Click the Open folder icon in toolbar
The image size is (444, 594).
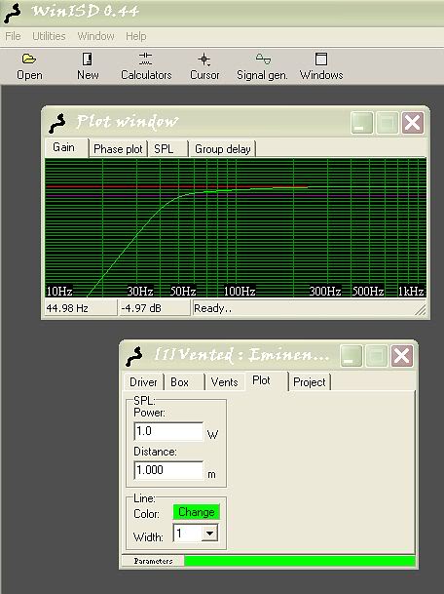pos(29,59)
